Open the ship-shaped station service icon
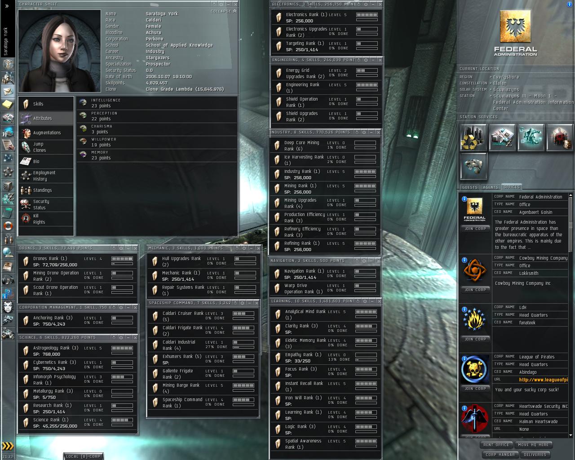The width and height of the screenshot is (575, 460). point(473,166)
